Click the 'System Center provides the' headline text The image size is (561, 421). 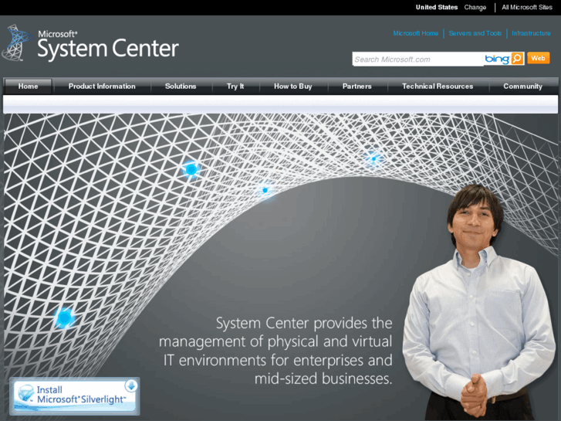click(x=304, y=323)
